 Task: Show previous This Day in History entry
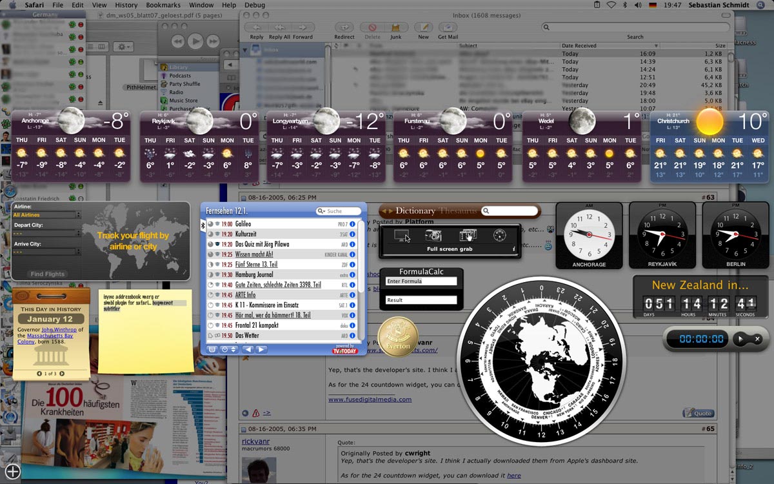[x=39, y=374]
